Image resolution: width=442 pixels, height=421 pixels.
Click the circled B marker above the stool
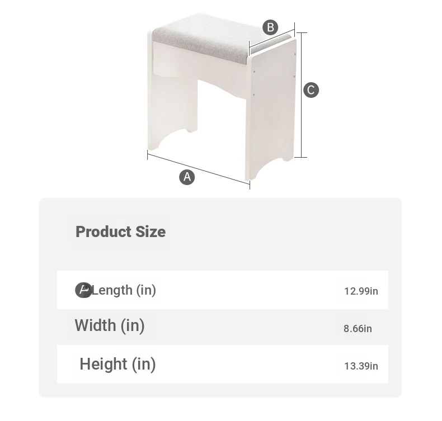(270, 27)
